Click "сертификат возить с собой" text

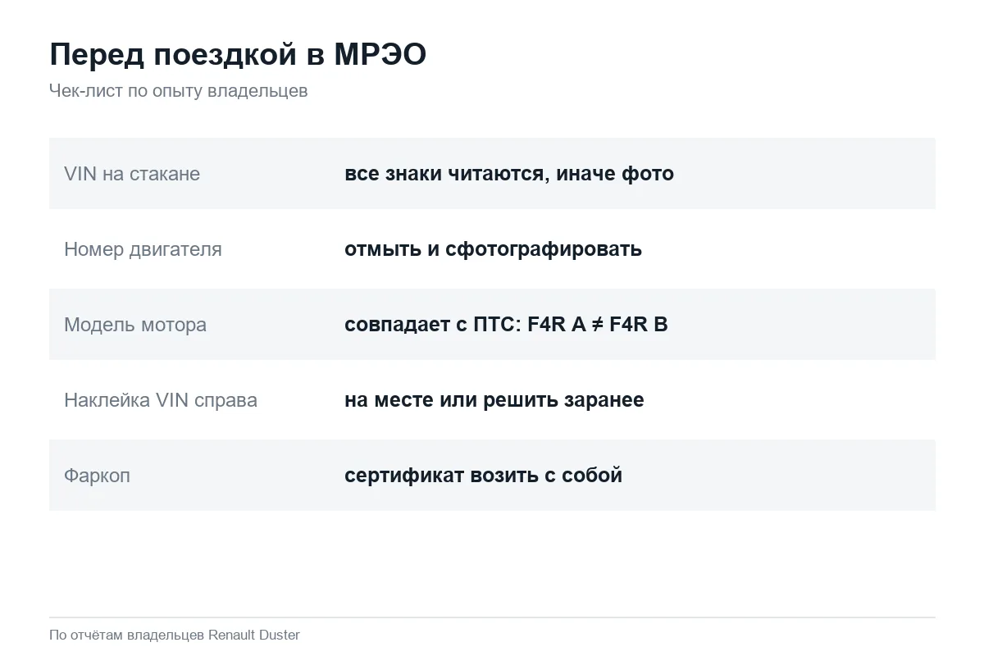[x=483, y=476]
